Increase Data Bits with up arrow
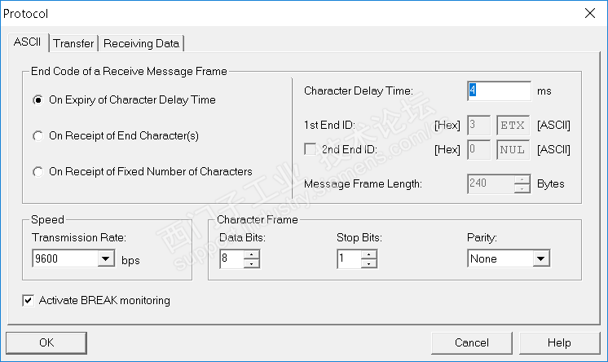The width and height of the screenshot is (608, 362). [253, 254]
